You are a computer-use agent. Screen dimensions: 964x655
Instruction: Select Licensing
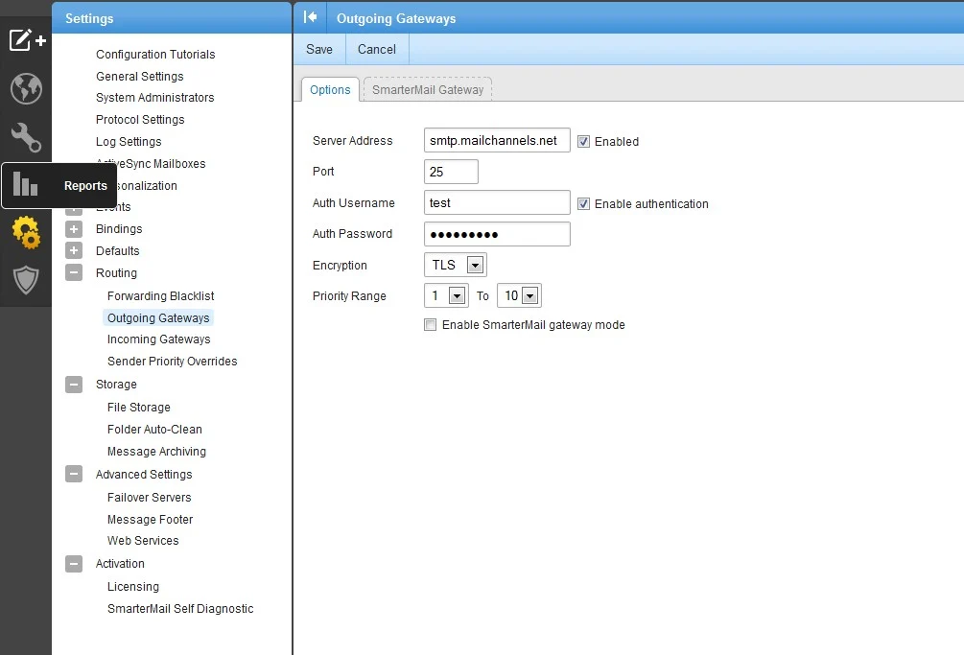coord(132,587)
